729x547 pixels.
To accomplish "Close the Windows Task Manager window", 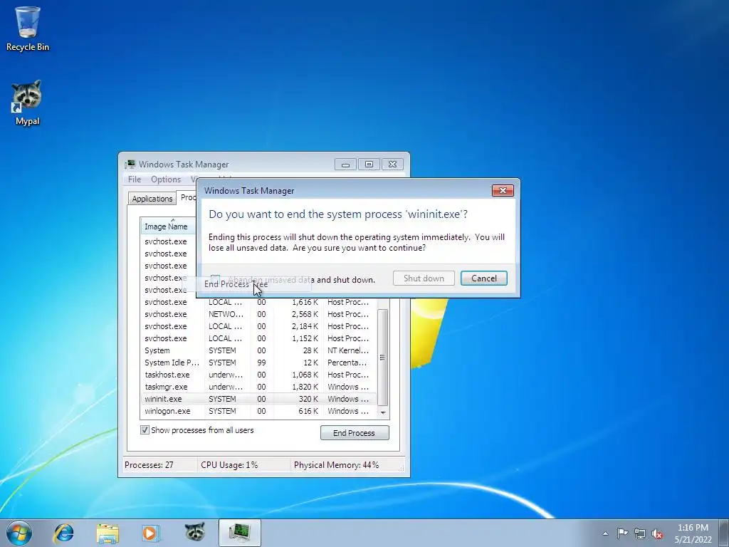I will click(x=392, y=165).
